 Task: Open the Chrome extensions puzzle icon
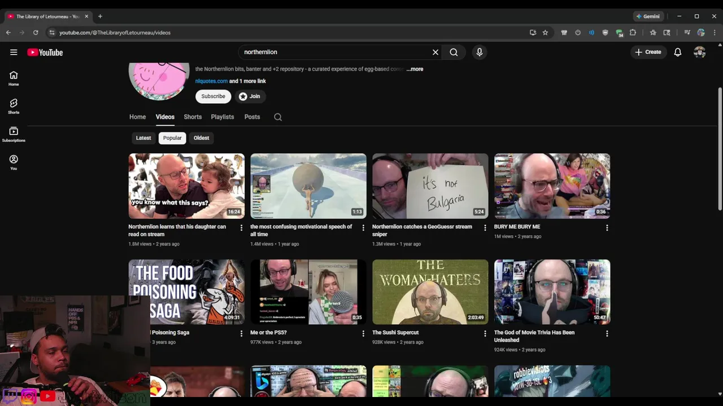pyautogui.click(x=633, y=33)
